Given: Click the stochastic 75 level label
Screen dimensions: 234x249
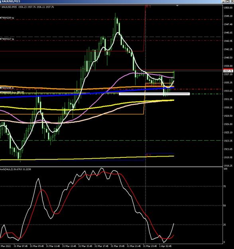Looking at the screenshot, I should (224, 186).
